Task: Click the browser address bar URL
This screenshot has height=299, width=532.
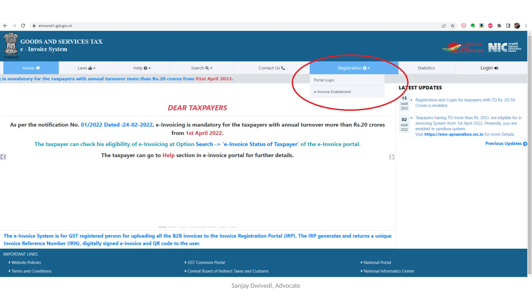Action: (x=55, y=26)
